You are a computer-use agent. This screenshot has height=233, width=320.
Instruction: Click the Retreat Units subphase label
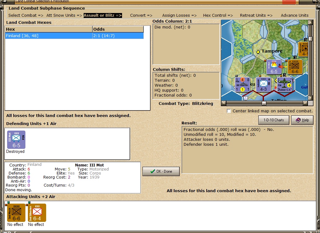(x=256, y=15)
